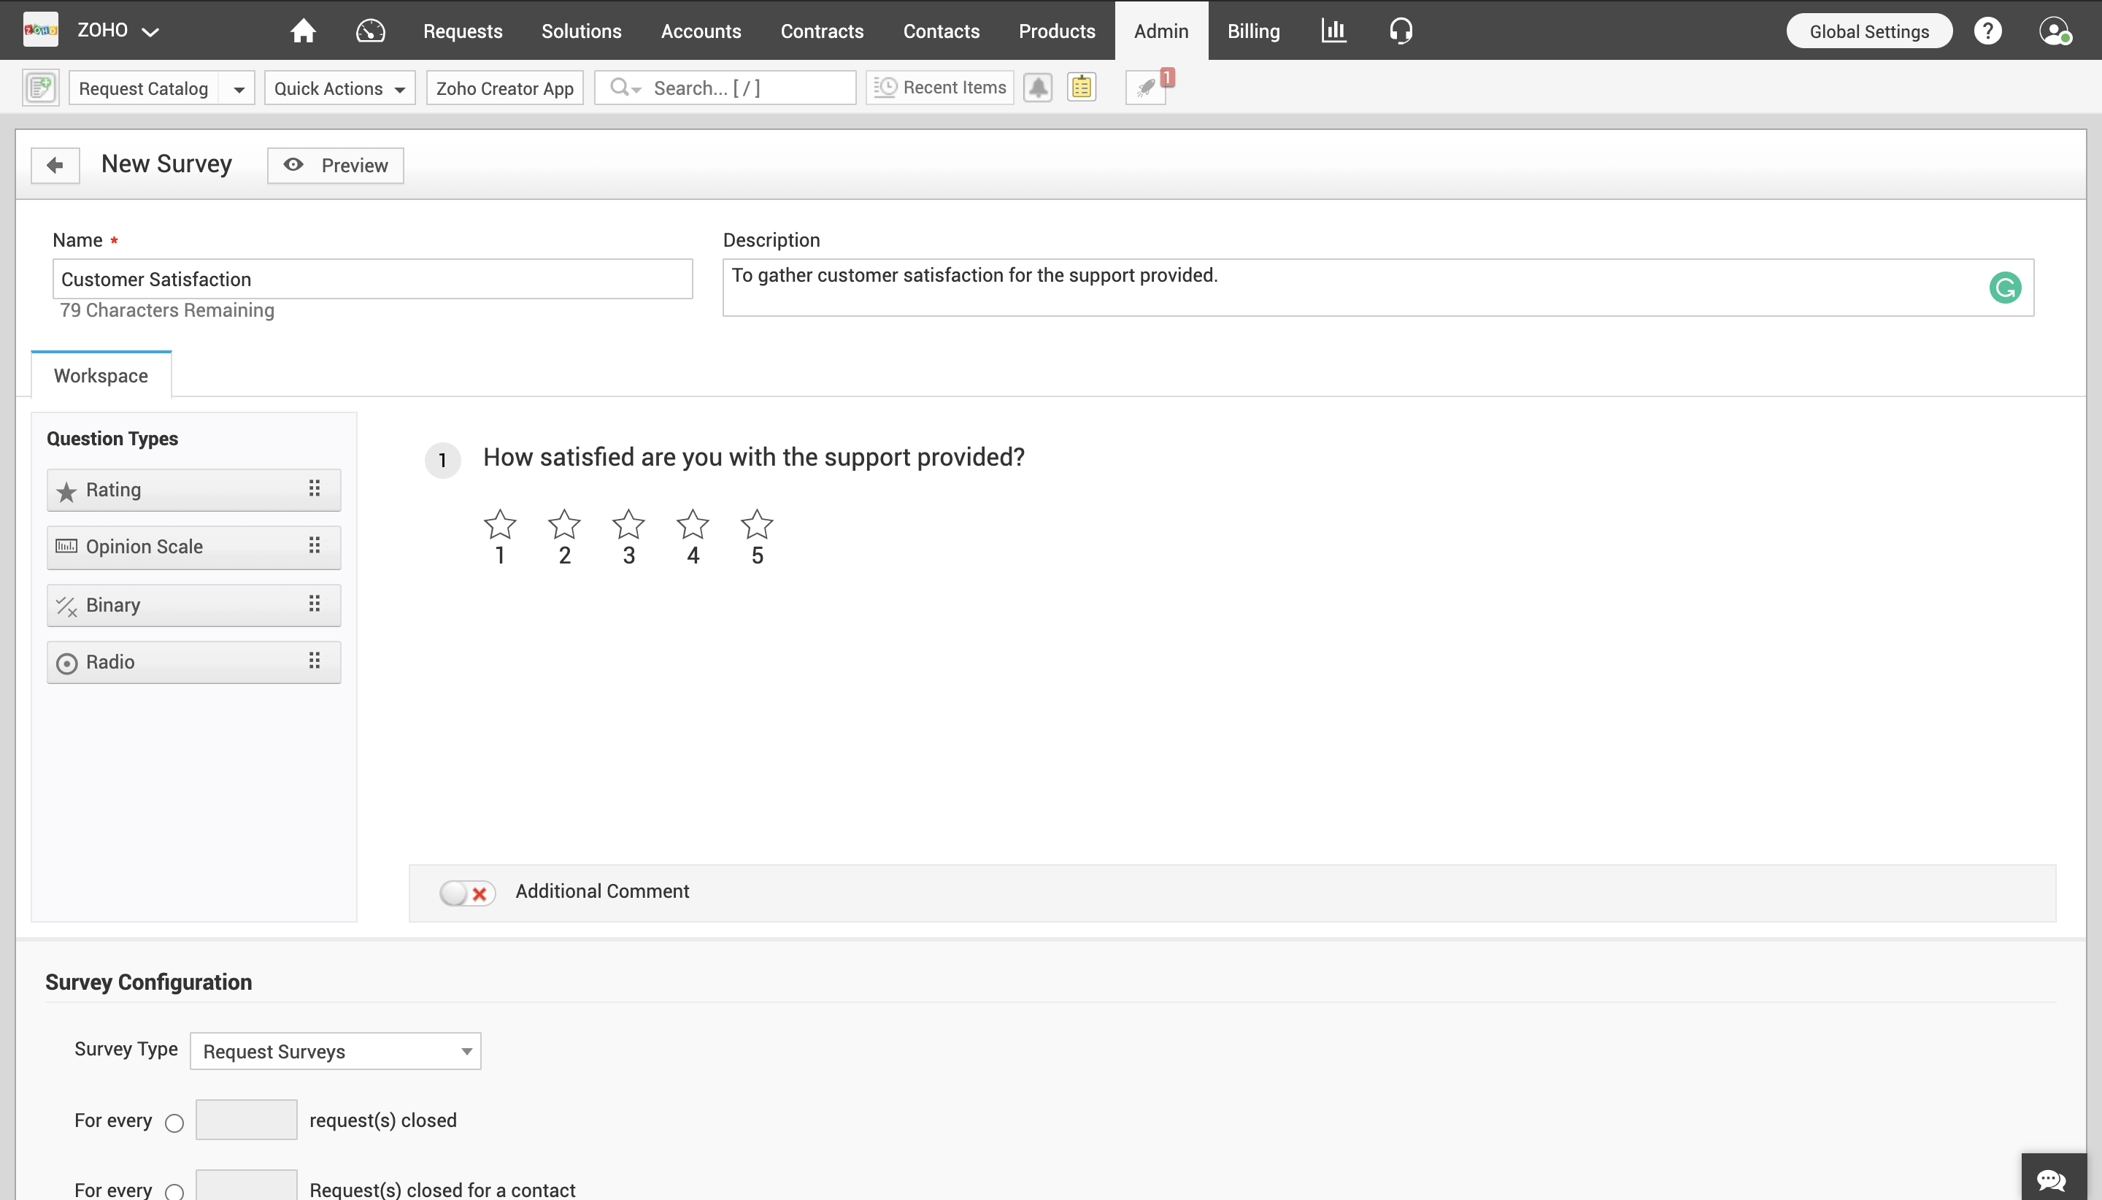Click the headset support icon in top nav
2102x1200 pixels.
pos(1399,29)
